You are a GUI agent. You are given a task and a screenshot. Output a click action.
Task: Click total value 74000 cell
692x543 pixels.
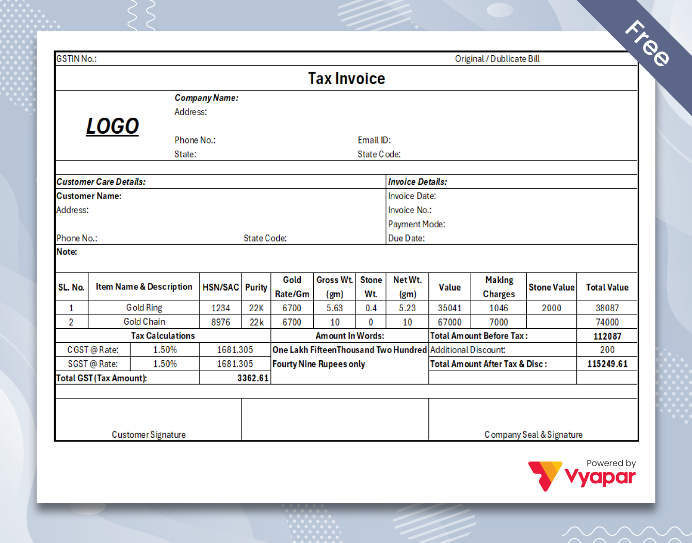(x=607, y=322)
